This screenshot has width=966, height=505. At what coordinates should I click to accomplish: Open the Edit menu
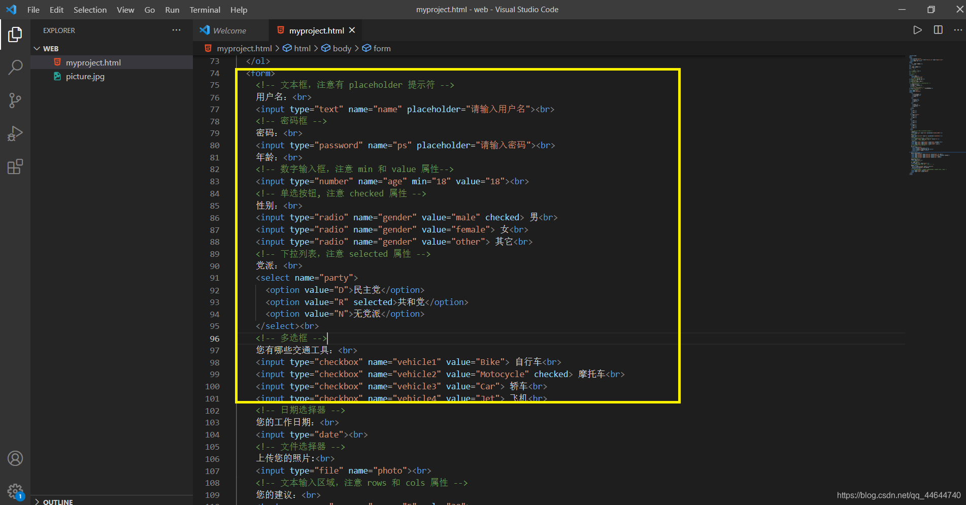point(56,10)
